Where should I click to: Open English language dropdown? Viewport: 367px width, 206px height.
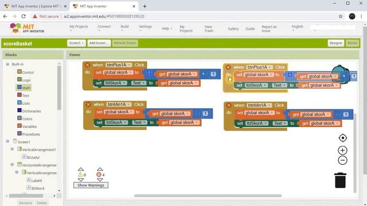(298, 28)
